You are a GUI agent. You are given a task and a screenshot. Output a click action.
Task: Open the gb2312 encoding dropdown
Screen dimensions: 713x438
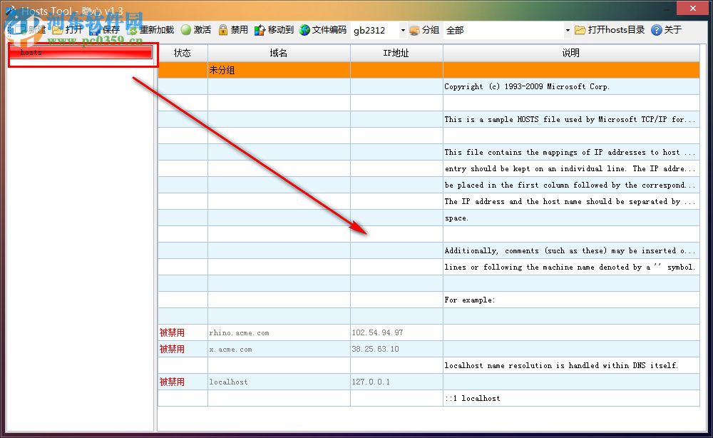(402, 30)
